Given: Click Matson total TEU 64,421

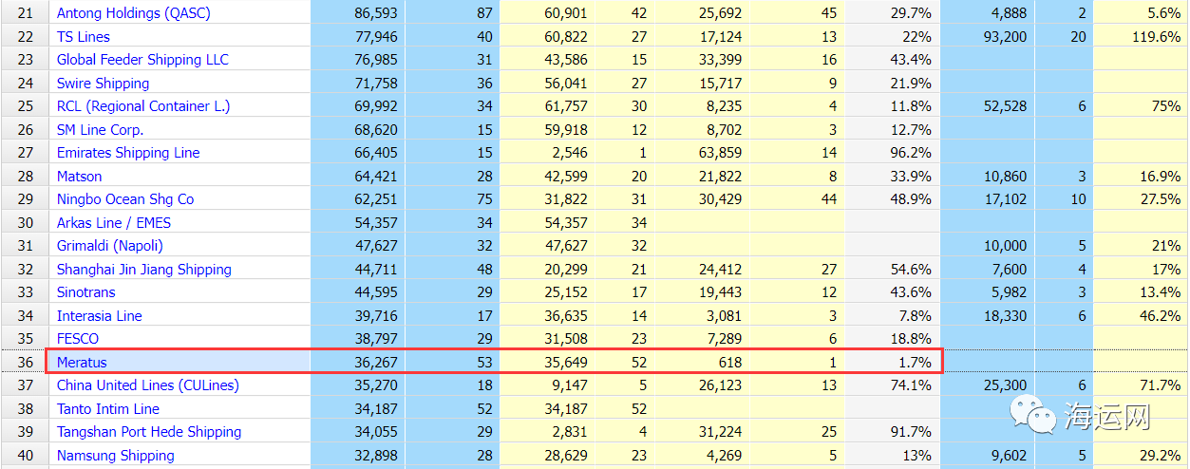Looking at the screenshot, I should tap(375, 176).
